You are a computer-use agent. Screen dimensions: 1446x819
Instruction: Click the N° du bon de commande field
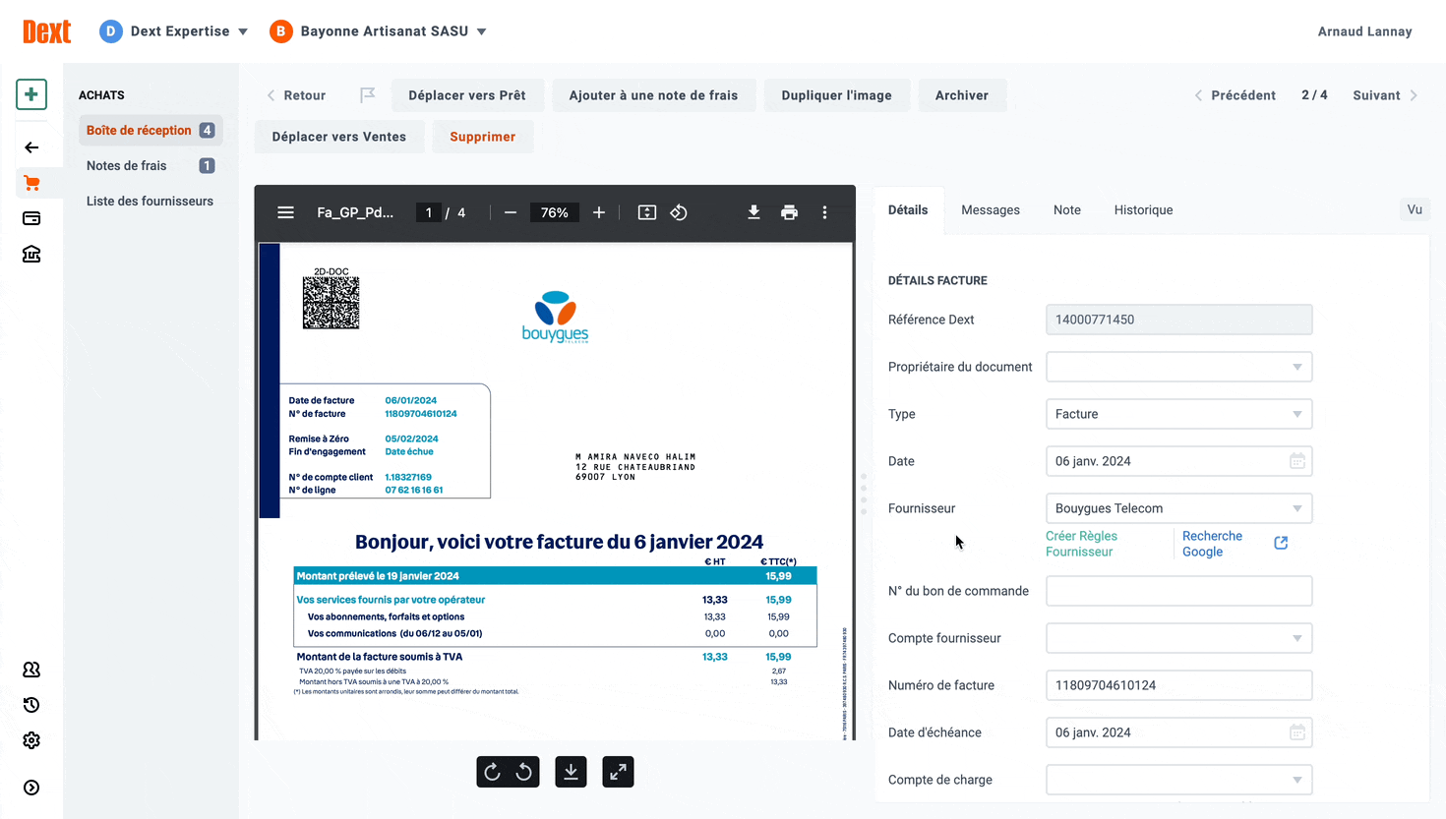point(1178,591)
